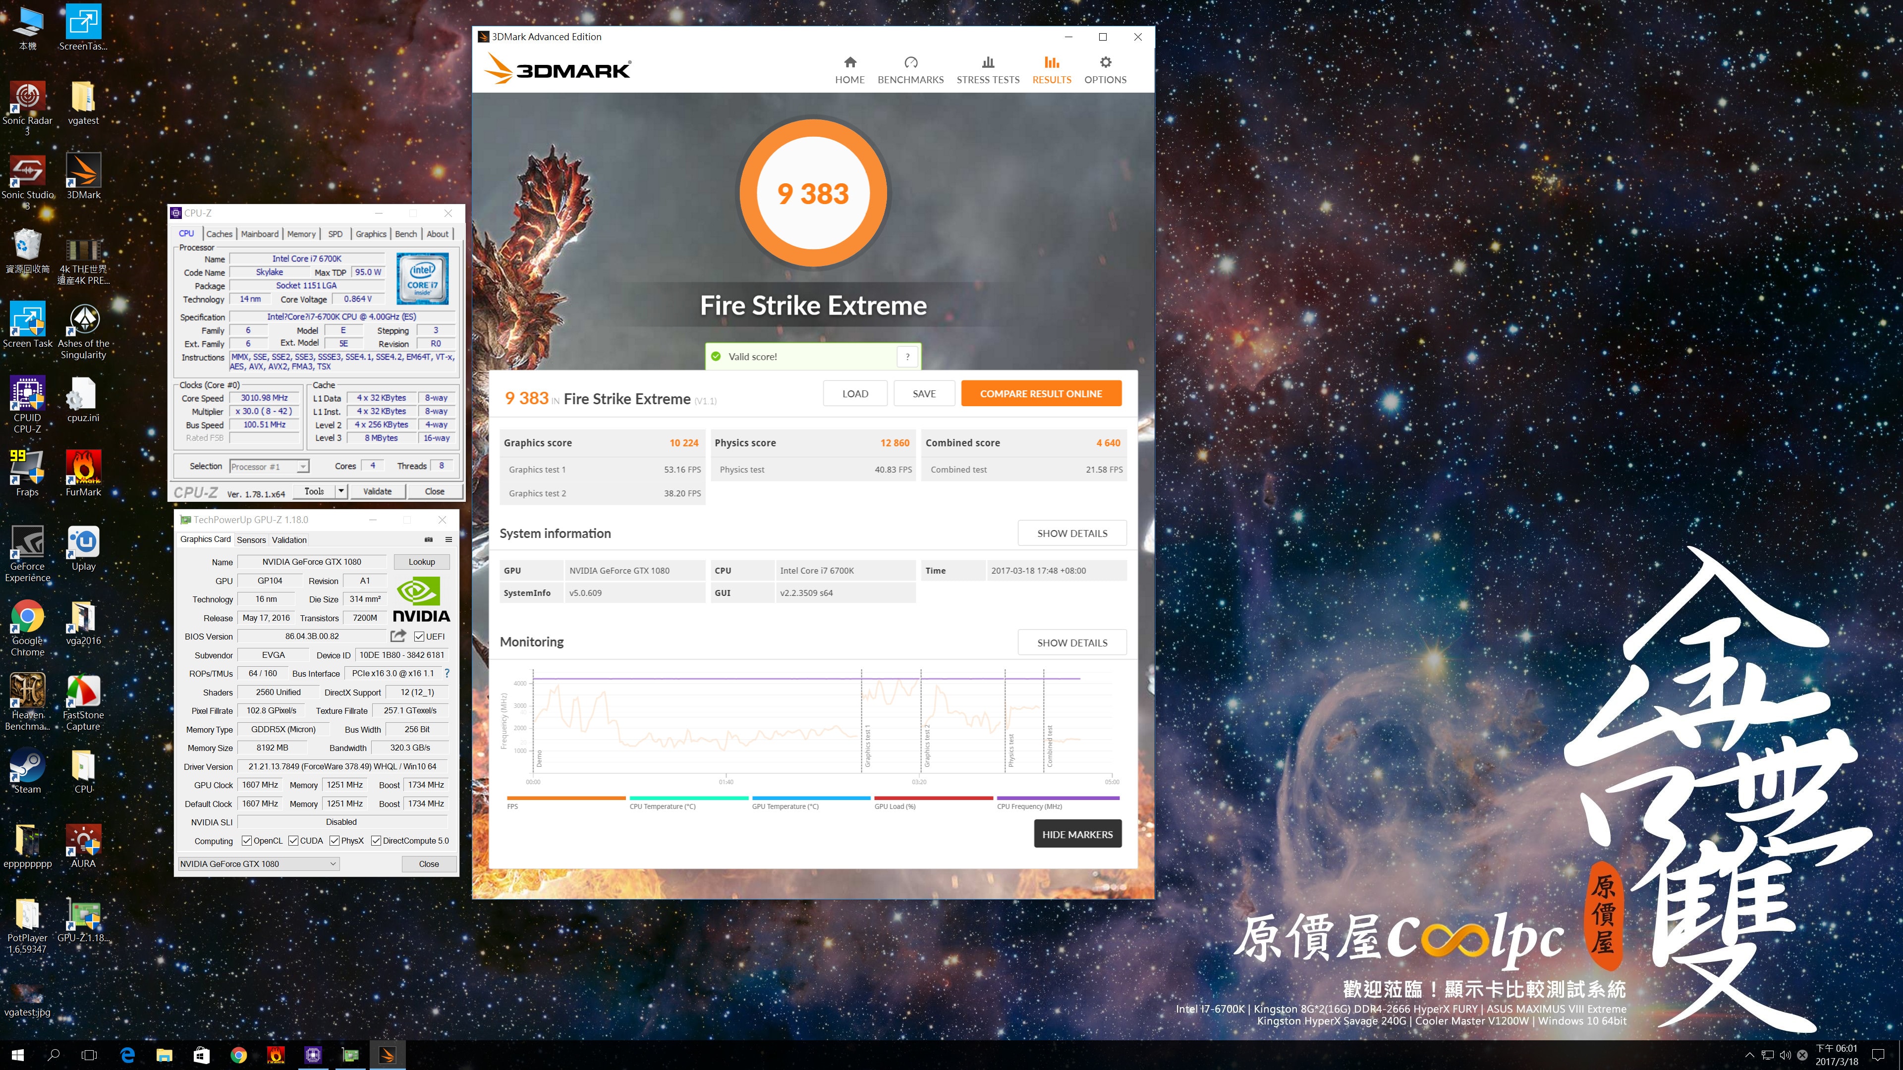Open GeForce Experience shortcut
This screenshot has height=1070, width=1903.
click(27, 554)
